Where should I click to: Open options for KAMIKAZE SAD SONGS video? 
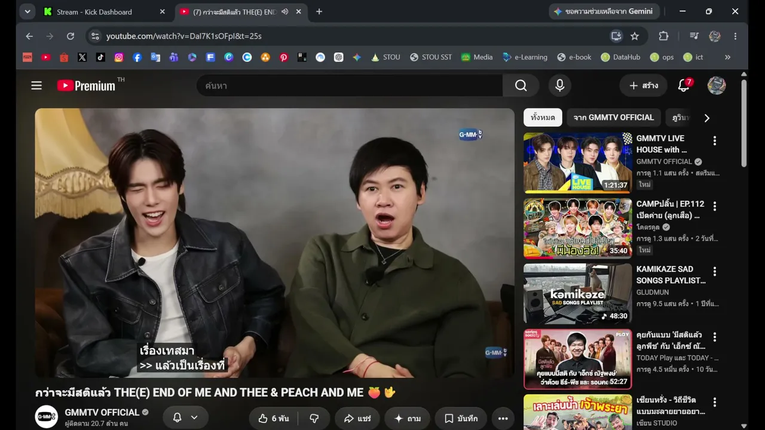pyautogui.click(x=714, y=272)
